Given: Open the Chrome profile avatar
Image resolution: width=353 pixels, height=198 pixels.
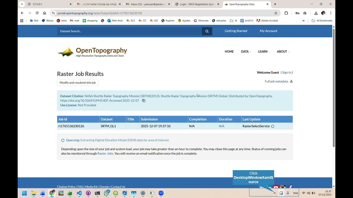Looking at the screenshot, I should (323, 13).
